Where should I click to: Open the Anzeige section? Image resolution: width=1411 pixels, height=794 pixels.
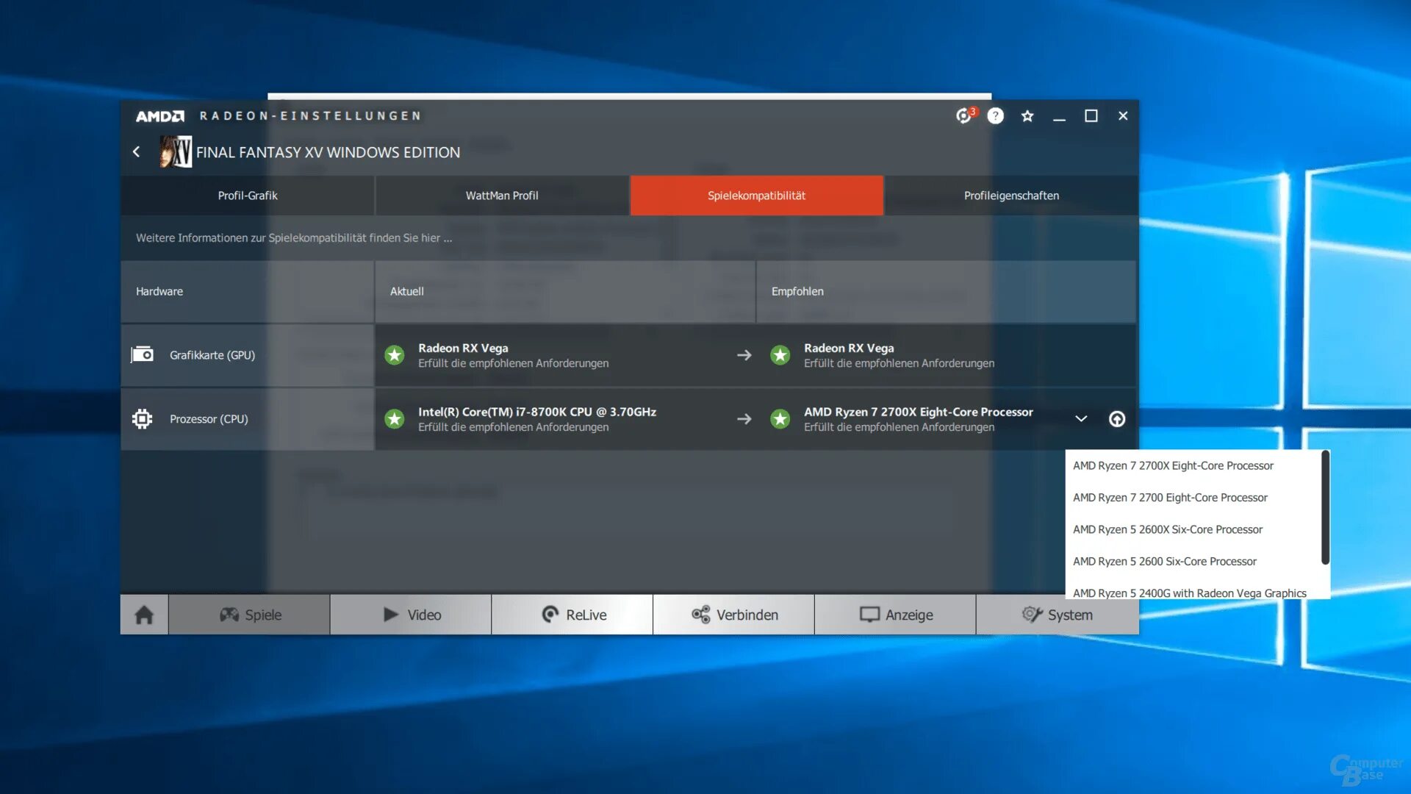pos(895,615)
